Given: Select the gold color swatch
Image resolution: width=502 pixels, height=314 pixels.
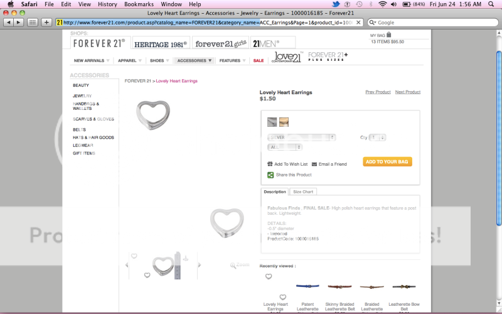Looking at the screenshot, I should pyautogui.click(x=284, y=122).
